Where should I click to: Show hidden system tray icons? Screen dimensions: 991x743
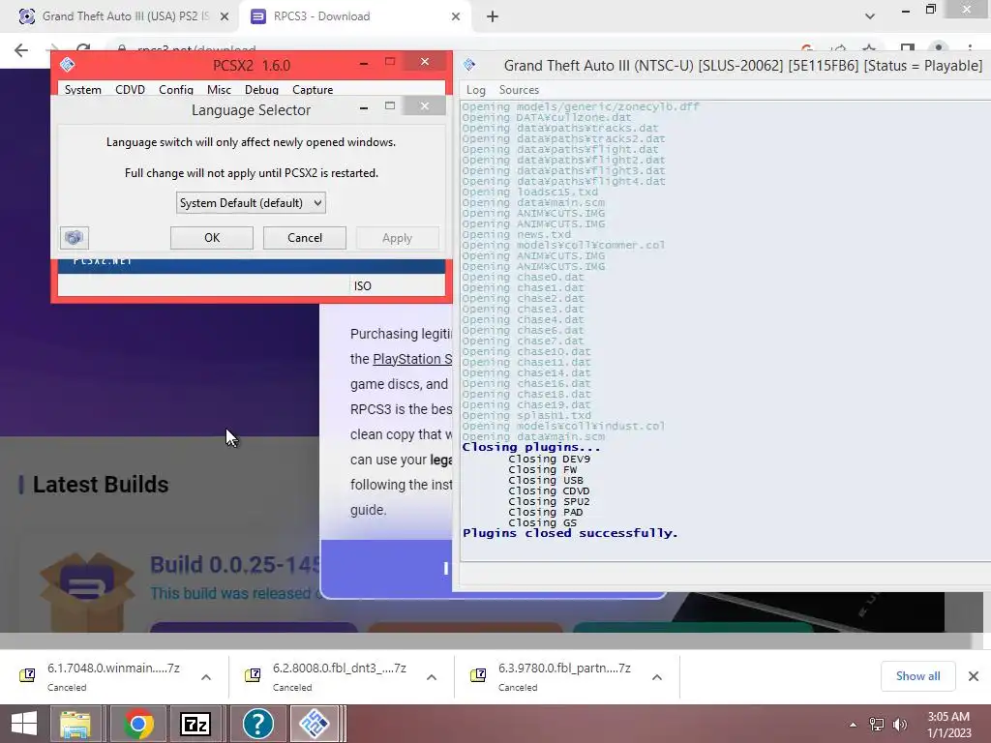(x=854, y=725)
